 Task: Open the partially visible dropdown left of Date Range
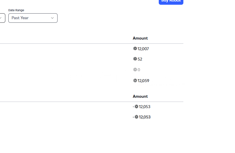3,18
